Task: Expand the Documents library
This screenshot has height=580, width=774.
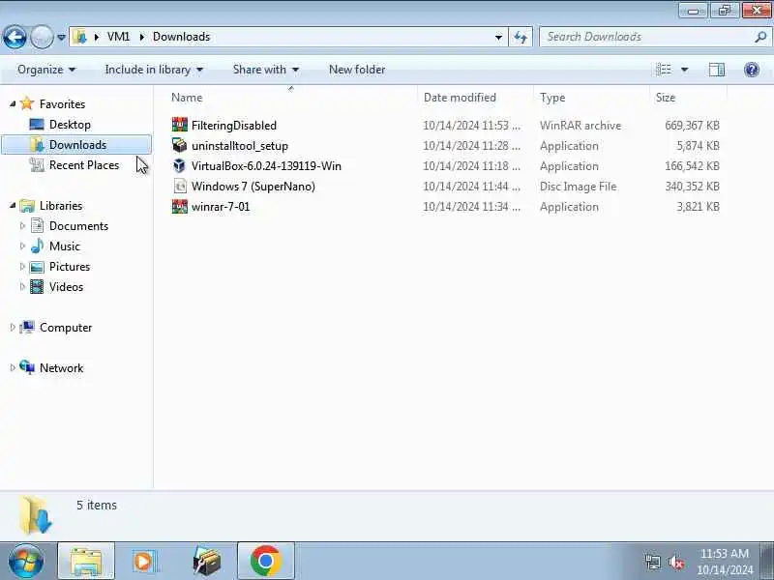Action: tap(22, 225)
